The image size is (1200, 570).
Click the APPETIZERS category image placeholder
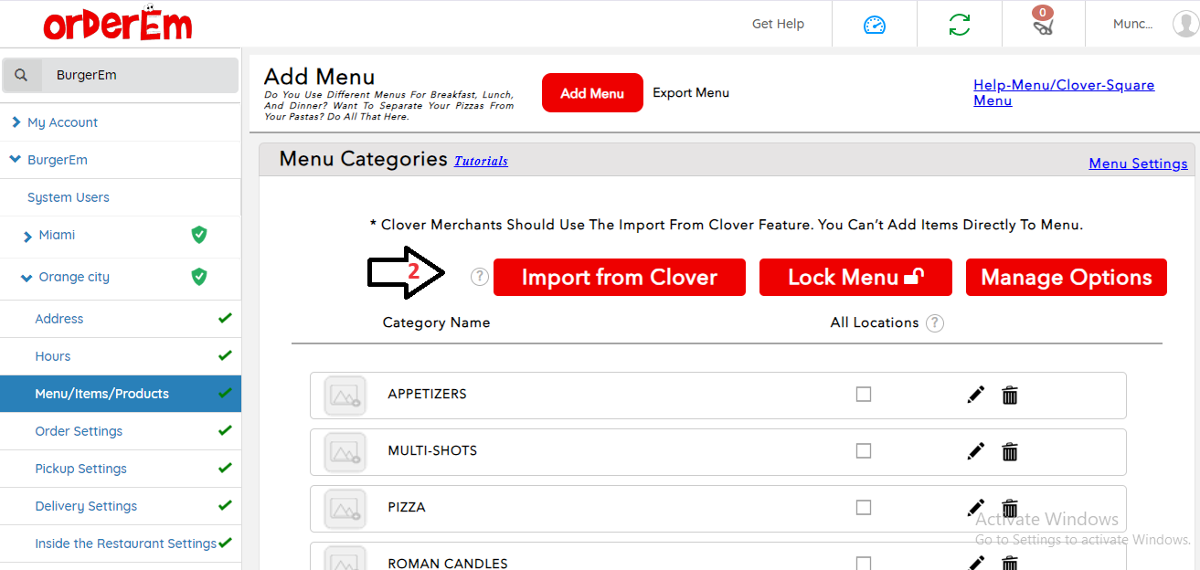click(345, 396)
